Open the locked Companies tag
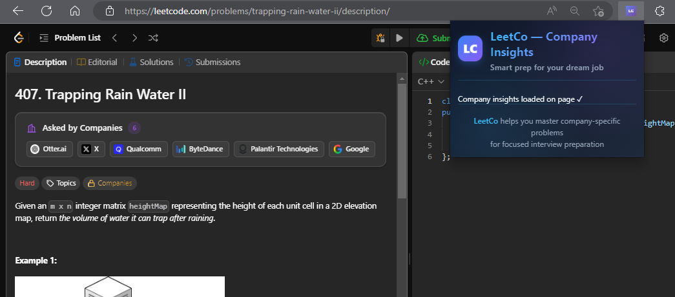Image resolution: width=675 pixels, height=297 pixels. (x=110, y=183)
